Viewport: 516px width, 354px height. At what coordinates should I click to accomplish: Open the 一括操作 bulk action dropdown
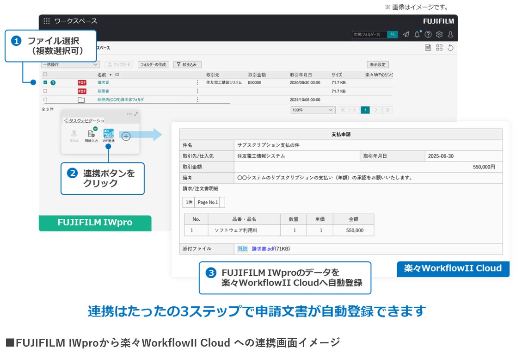click(x=70, y=64)
